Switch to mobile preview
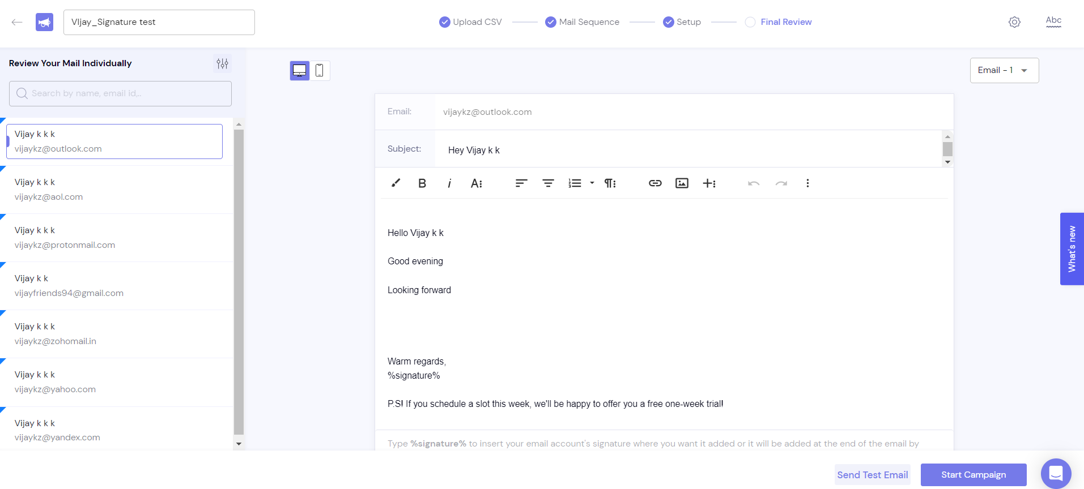Screen dimensions: 1084x489 click(x=320, y=71)
